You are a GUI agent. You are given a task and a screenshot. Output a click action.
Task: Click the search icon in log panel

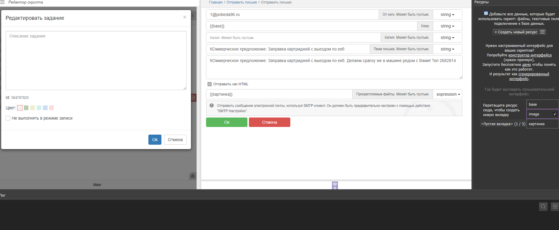click(543, 207)
